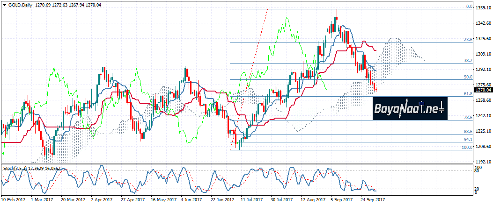
Task: Click the small triangle before GOLD,Daily
Action: point(4,3)
